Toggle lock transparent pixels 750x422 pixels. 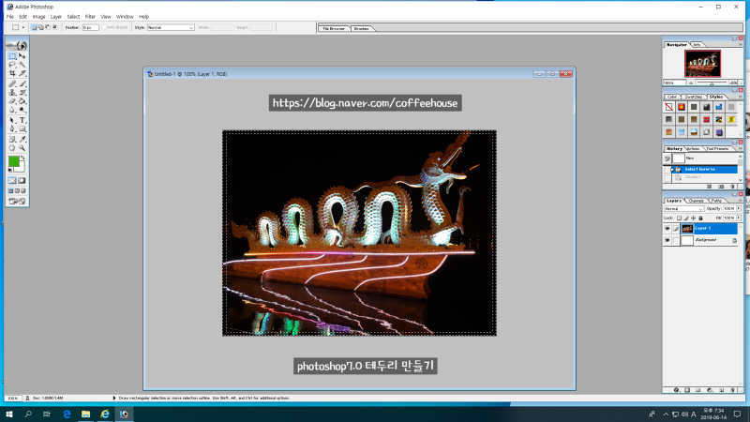pyautogui.click(x=679, y=219)
